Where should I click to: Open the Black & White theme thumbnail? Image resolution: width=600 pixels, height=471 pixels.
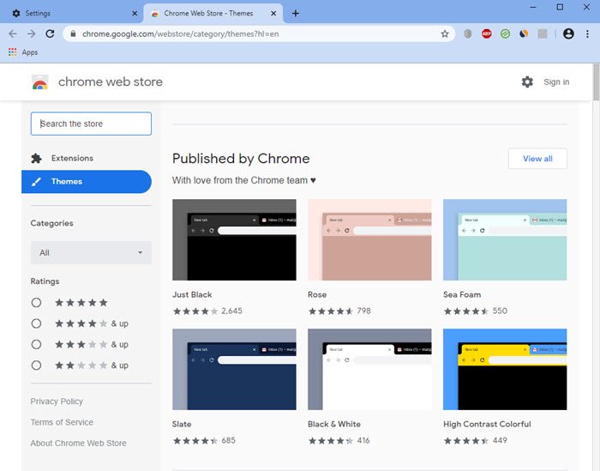click(x=369, y=369)
